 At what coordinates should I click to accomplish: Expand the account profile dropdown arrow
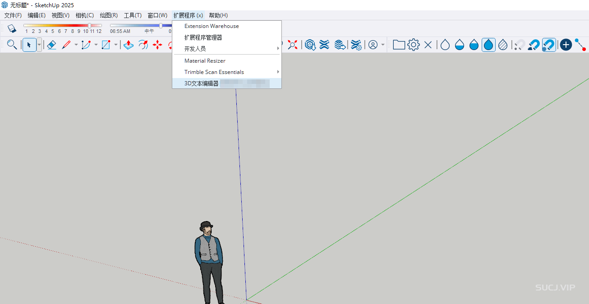[x=383, y=45]
